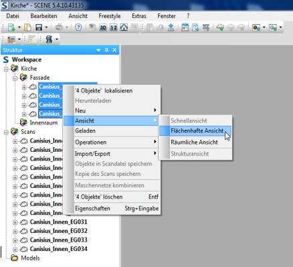
Task: Select scan Canisius_Innen_EG032
Action: pyautogui.click(x=58, y=231)
